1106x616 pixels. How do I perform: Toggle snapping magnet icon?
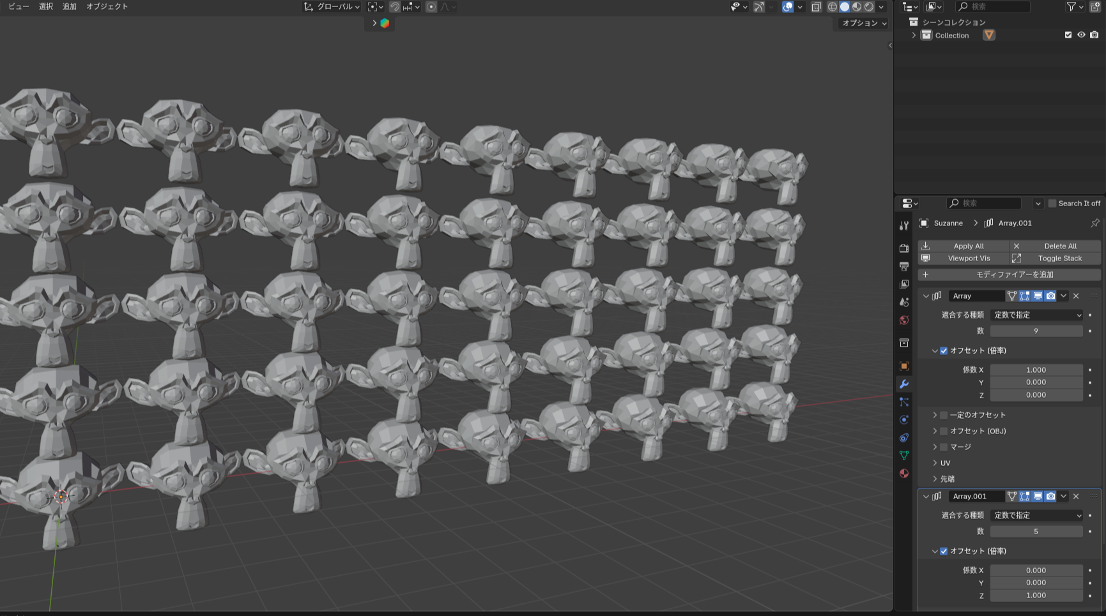point(395,6)
